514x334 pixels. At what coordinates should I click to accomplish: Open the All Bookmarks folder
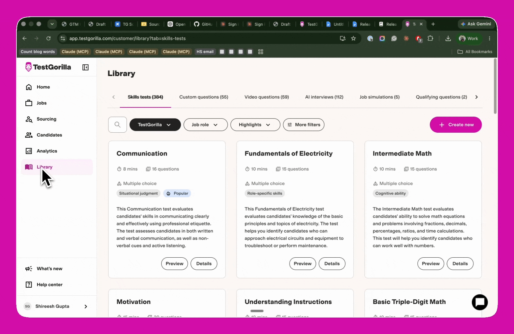475,52
